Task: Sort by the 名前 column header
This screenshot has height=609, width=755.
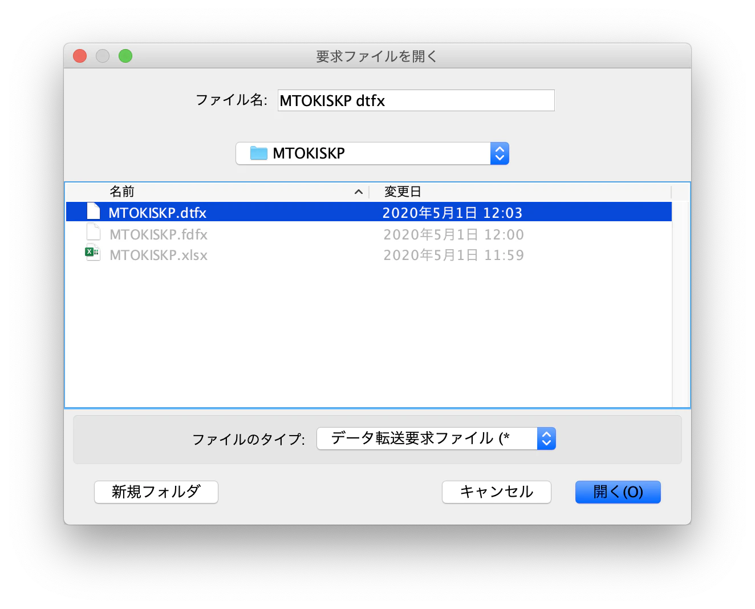Action: click(217, 192)
